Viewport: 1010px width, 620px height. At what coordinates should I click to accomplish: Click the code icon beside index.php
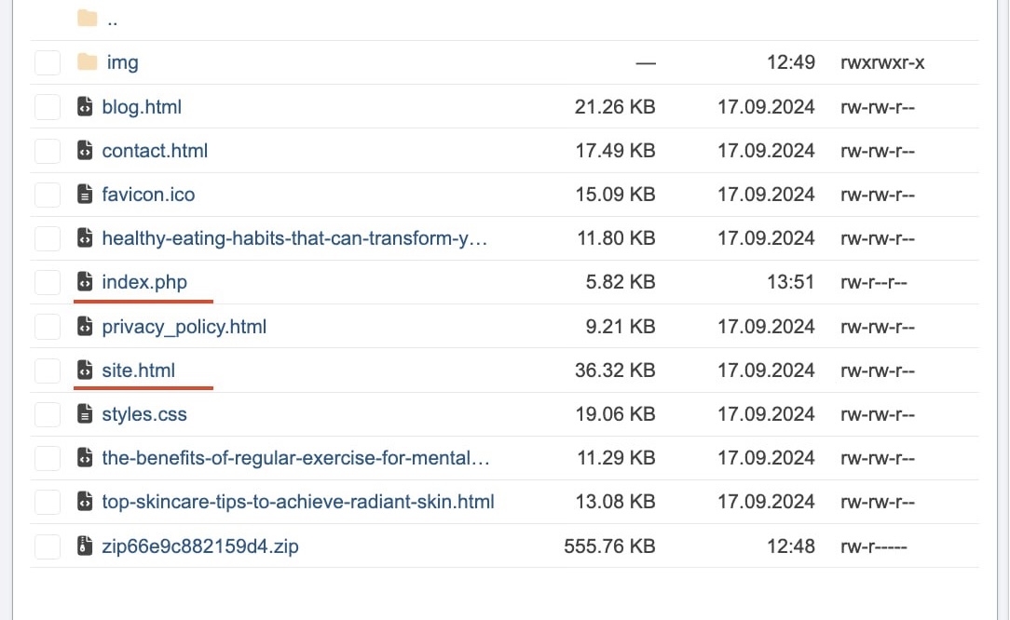point(85,281)
